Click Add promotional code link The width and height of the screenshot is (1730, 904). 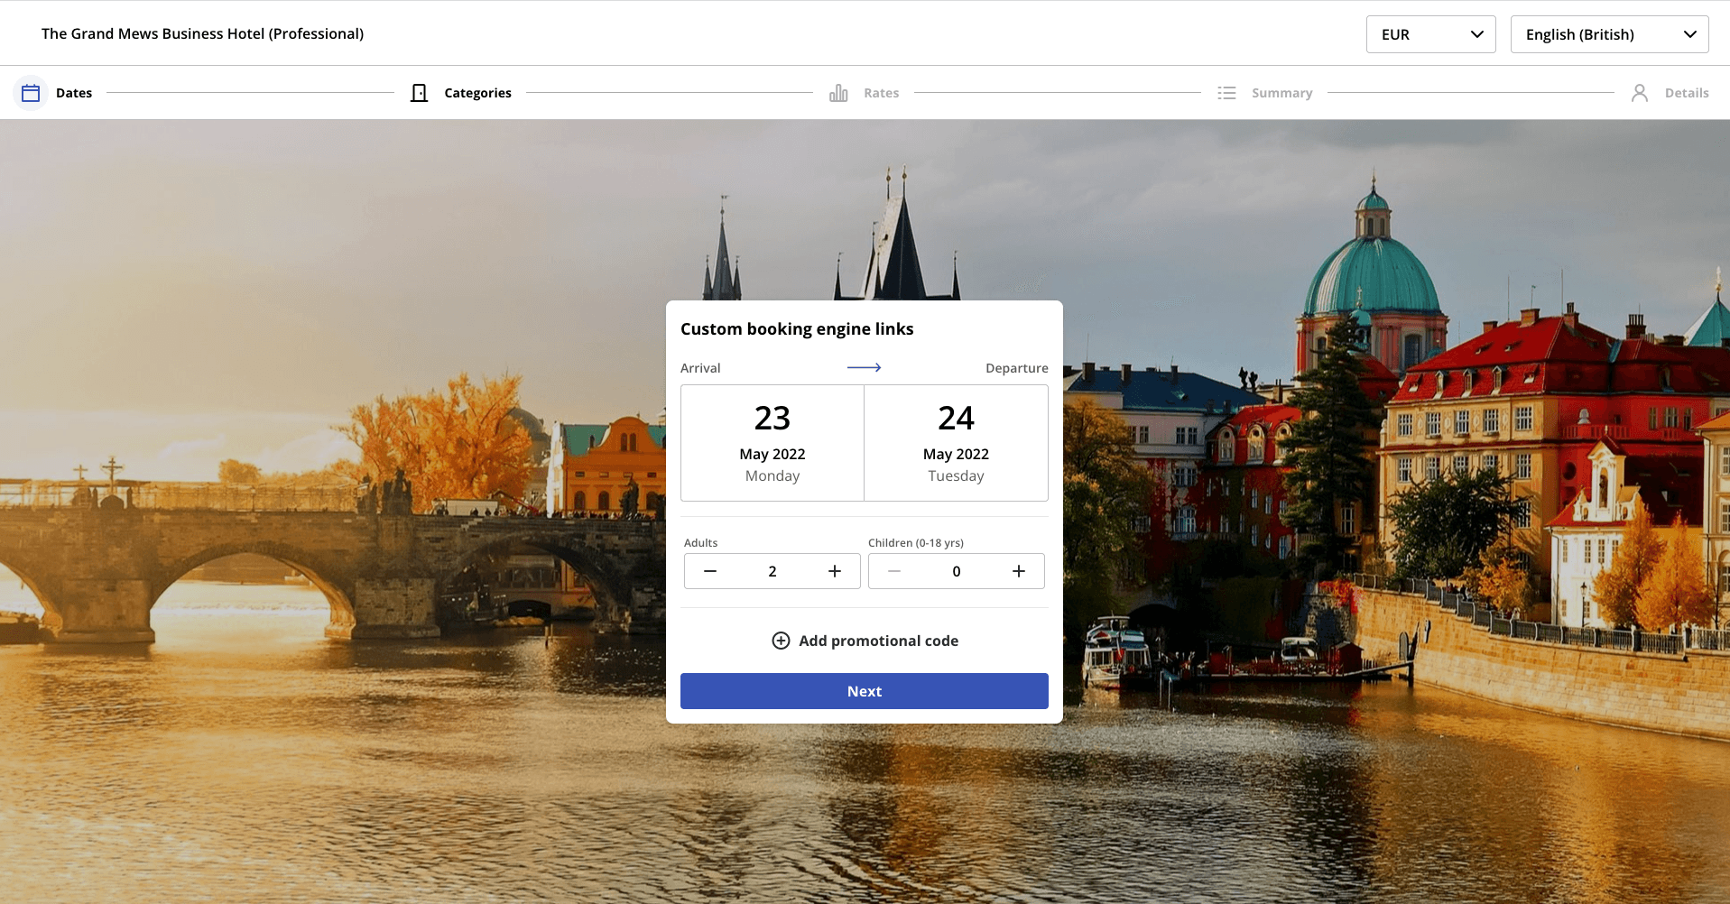click(878, 641)
